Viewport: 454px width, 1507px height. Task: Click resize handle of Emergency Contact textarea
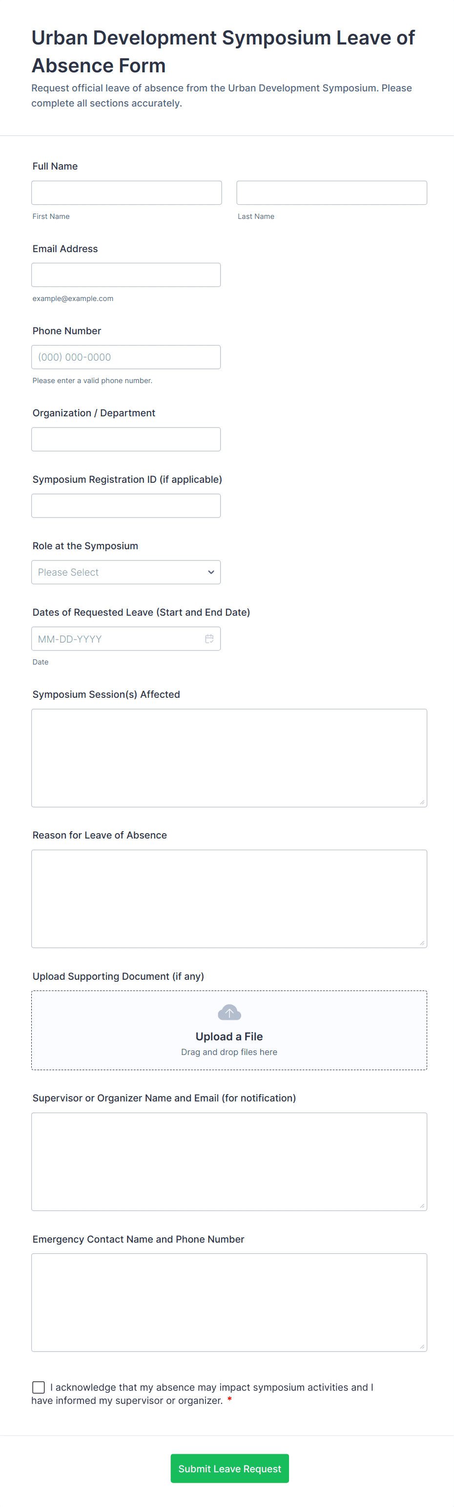tap(422, 1346)
